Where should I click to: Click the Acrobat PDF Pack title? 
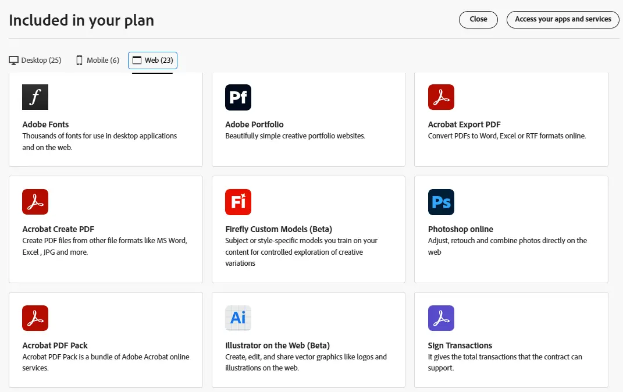point(55,345)
